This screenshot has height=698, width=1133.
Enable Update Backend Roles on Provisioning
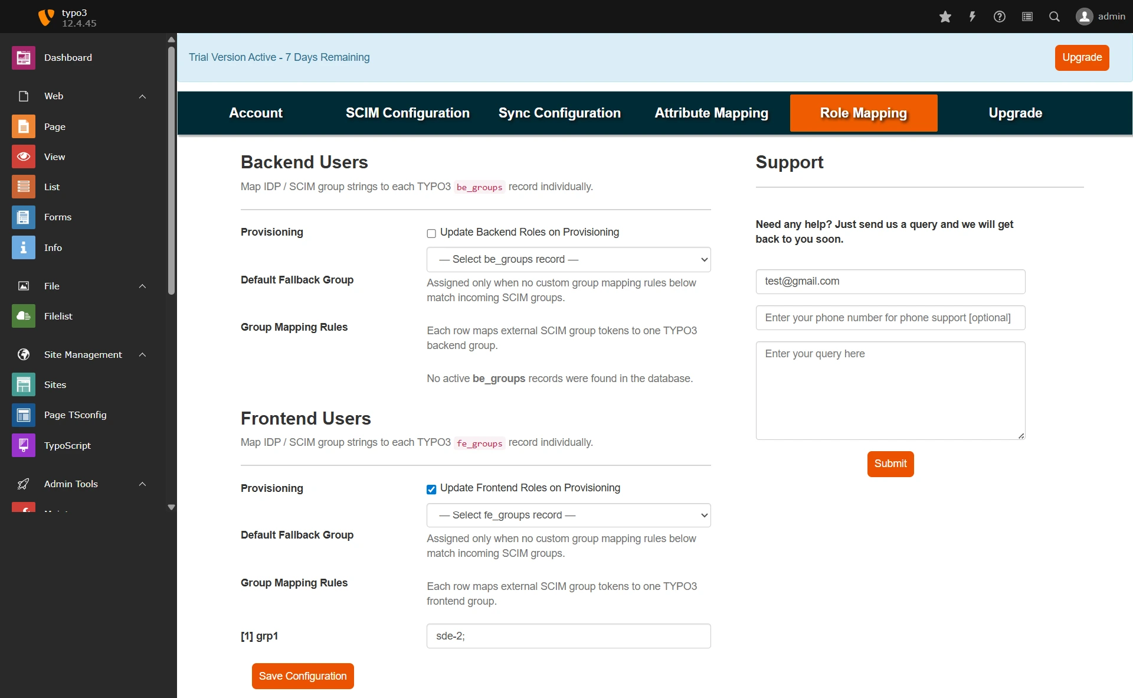431,233
